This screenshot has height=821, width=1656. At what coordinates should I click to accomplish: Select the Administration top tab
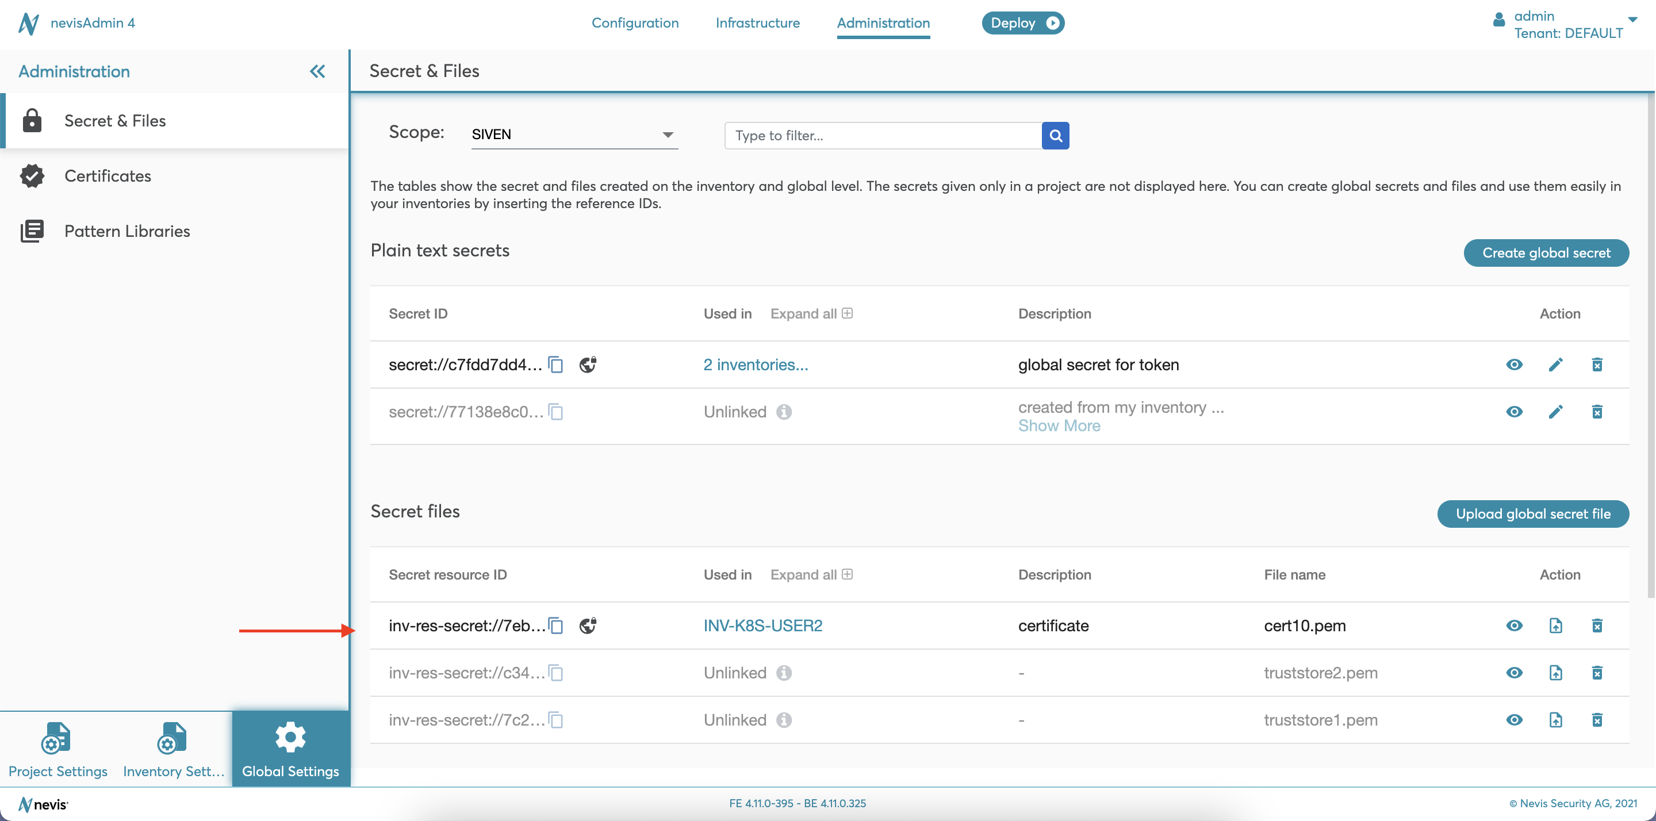tap(883, 23)
